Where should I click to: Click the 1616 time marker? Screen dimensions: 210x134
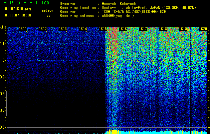pyautogui.click(x=123, y=29)
